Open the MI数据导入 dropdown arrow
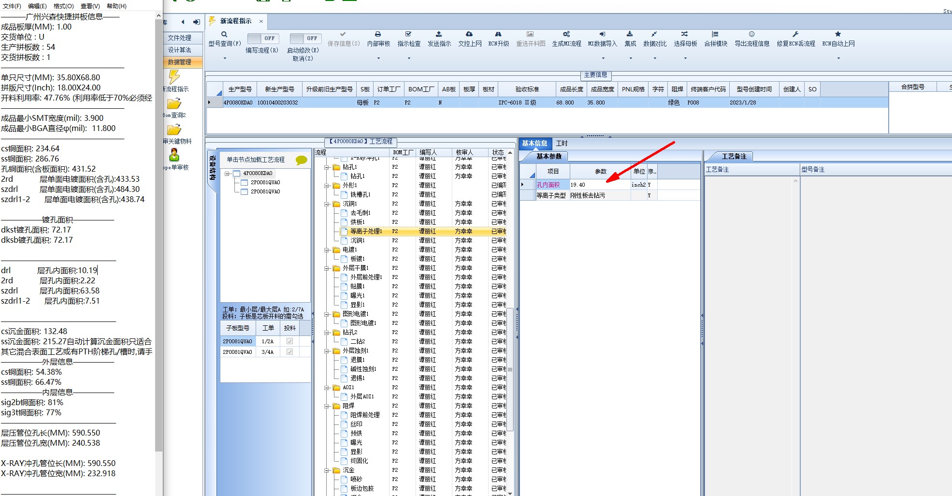 click(603, 58)
